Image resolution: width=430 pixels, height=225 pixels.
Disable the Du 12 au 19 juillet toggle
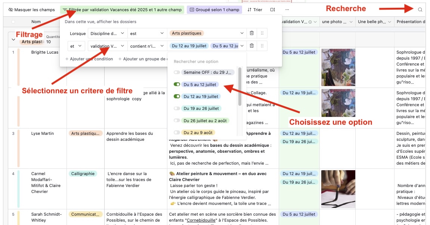click(x=177, y=96)
